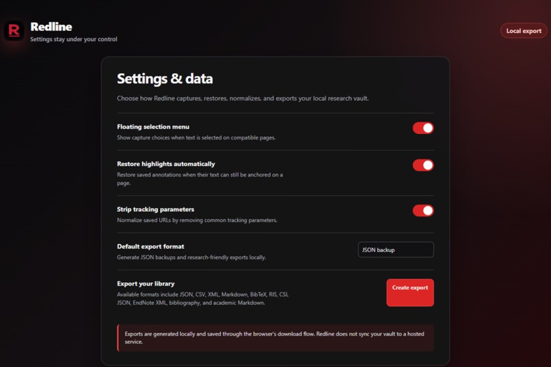
Task: Click the Redline app title
Action: (51, 27)
